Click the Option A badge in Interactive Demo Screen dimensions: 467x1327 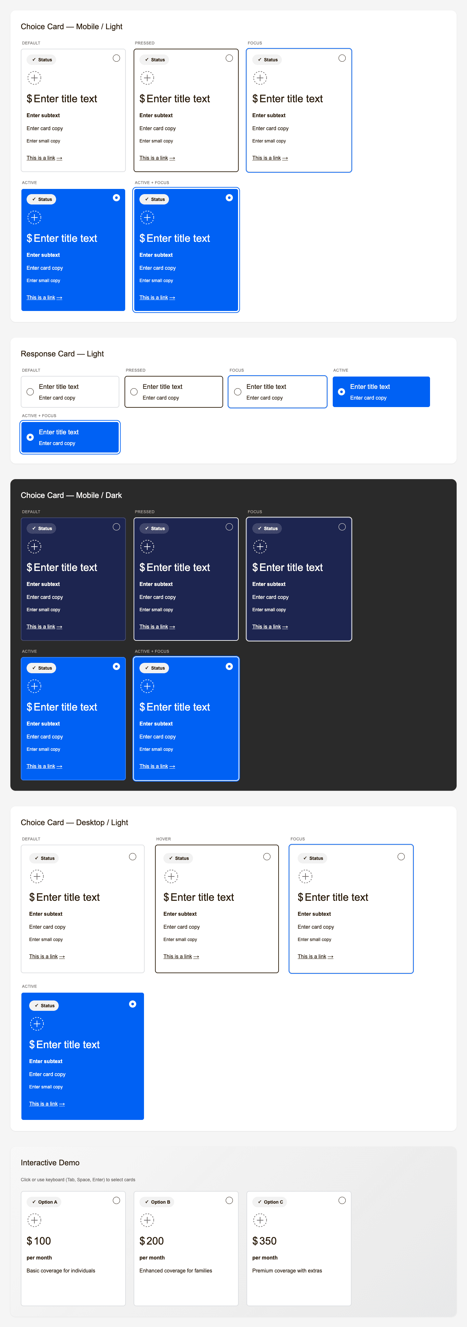44,1202
